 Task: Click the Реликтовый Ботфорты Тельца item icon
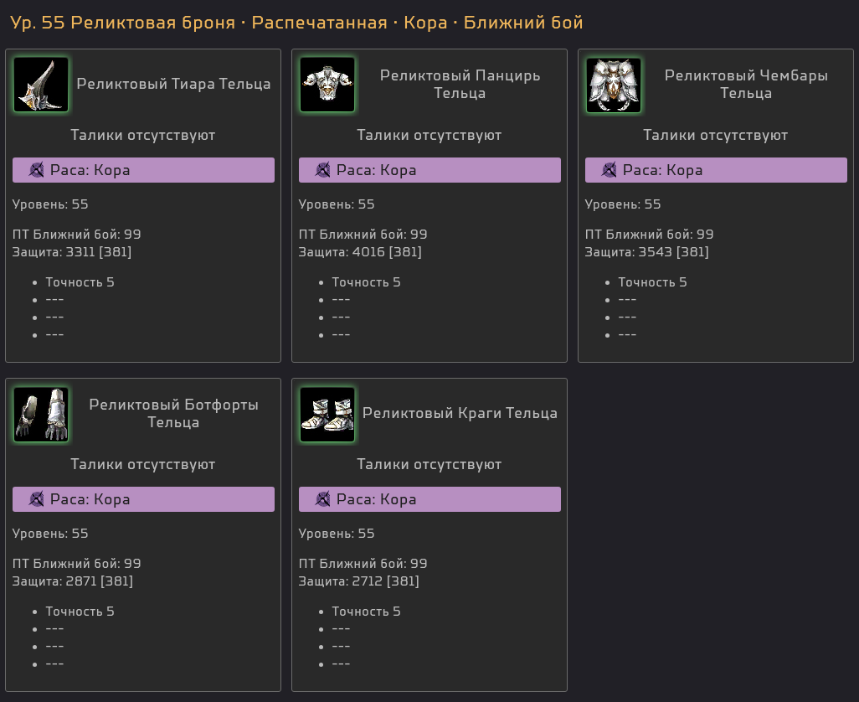pos(41,414)
